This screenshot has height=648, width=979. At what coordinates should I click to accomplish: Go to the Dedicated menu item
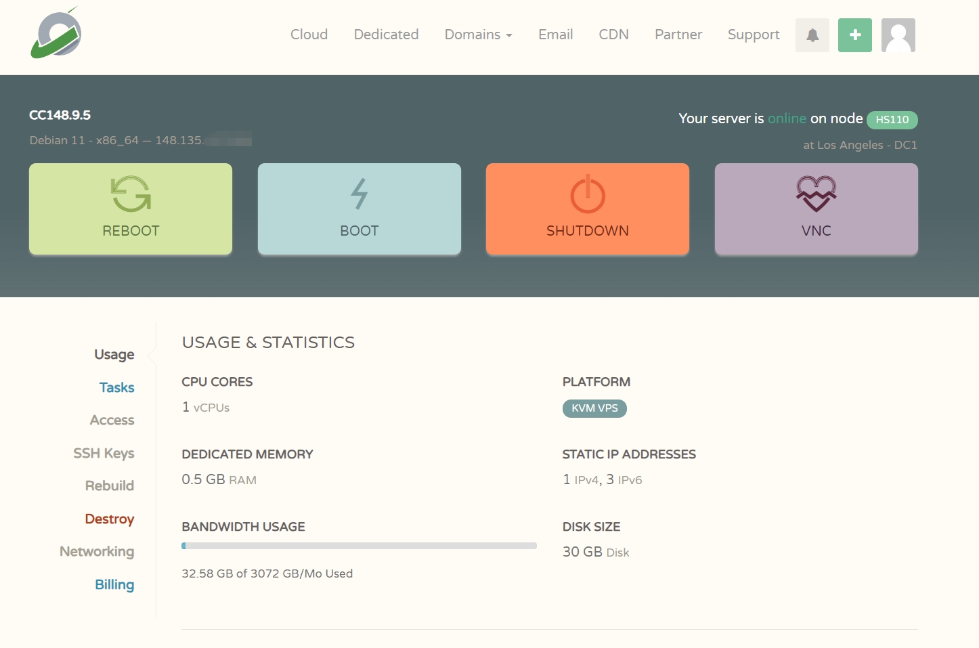point(386,35)
